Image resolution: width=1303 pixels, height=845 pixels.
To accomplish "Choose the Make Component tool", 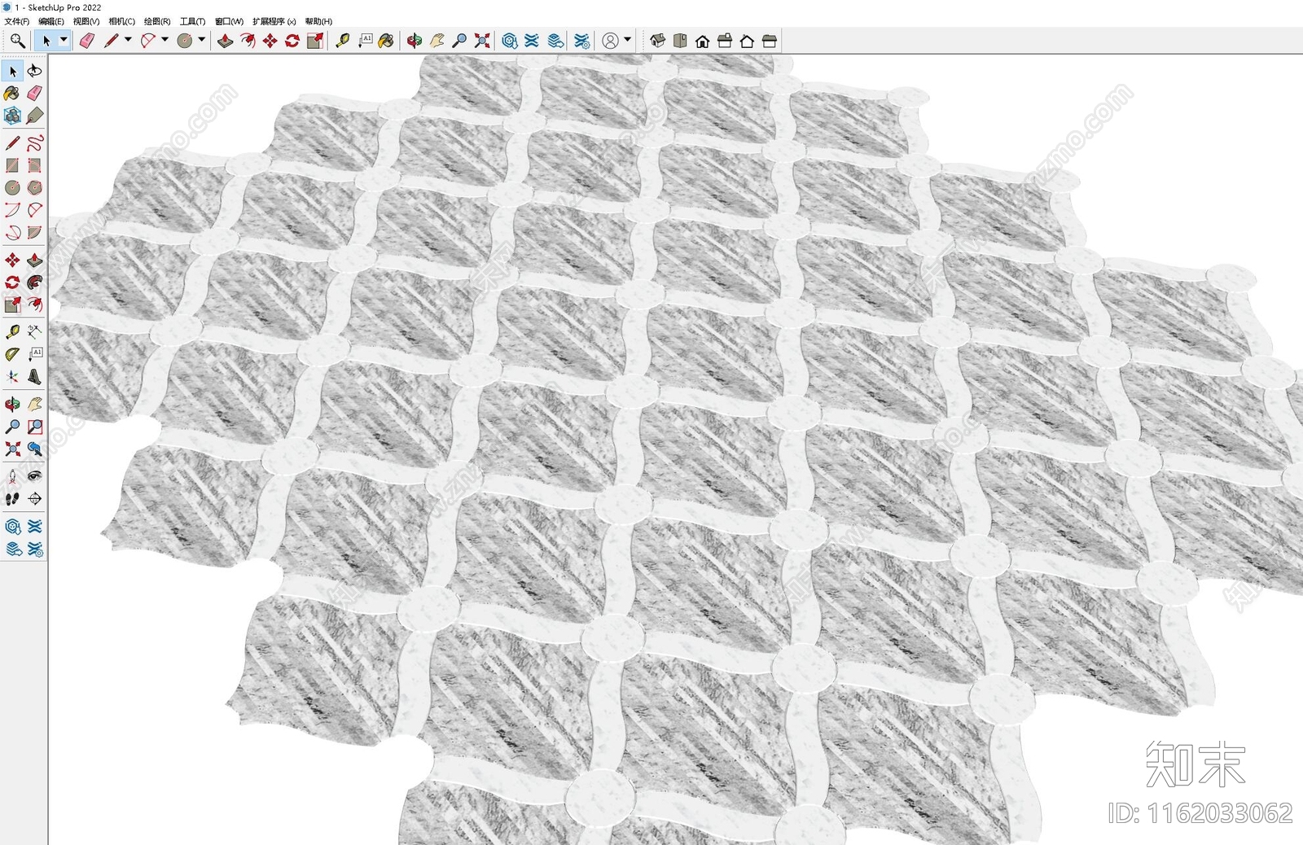I will tap(12, 116).
